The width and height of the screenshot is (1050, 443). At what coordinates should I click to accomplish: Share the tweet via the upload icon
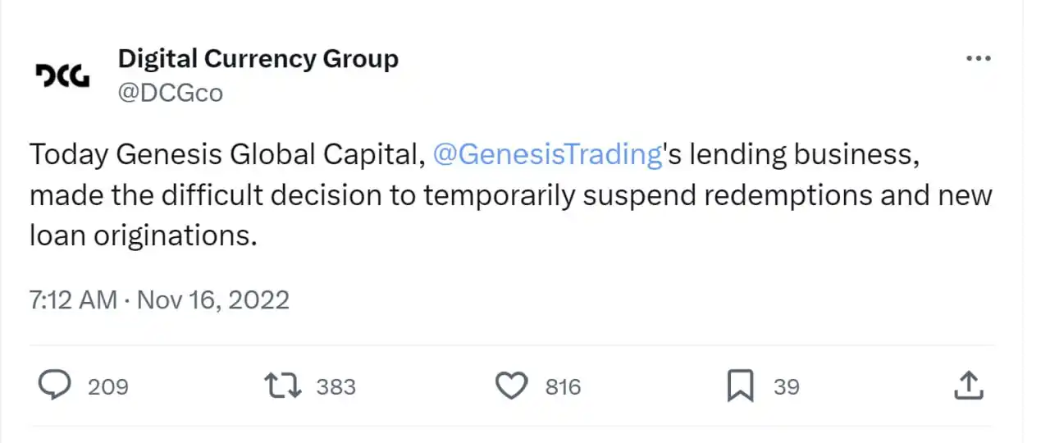tap(968, 386)
